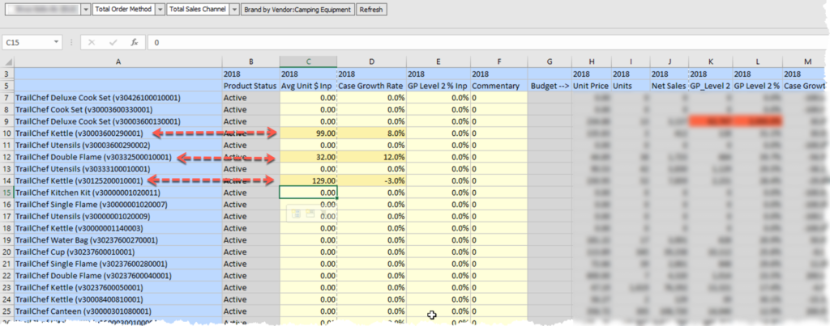Select TrailChef Kitchen Kit (v30000001020011) cell
The image size is (830, 326).
[x=118, y=193]
